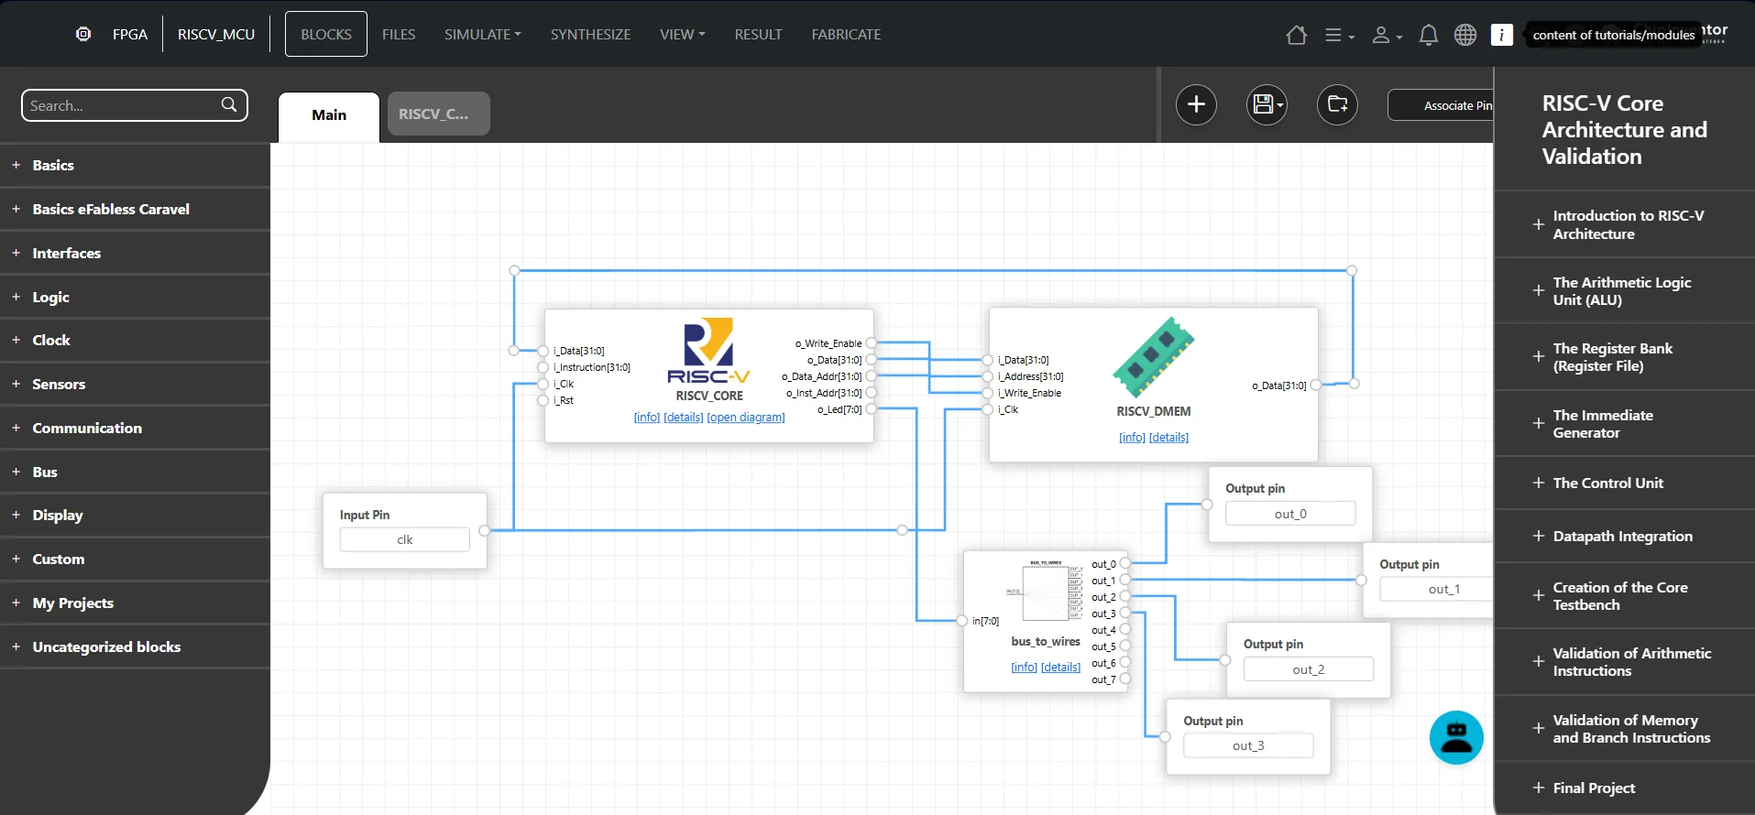Screen dimensions: 1755x815
Task: Expand Introduction to RISC-V Architecture
Action: [x=1624, y=224]
